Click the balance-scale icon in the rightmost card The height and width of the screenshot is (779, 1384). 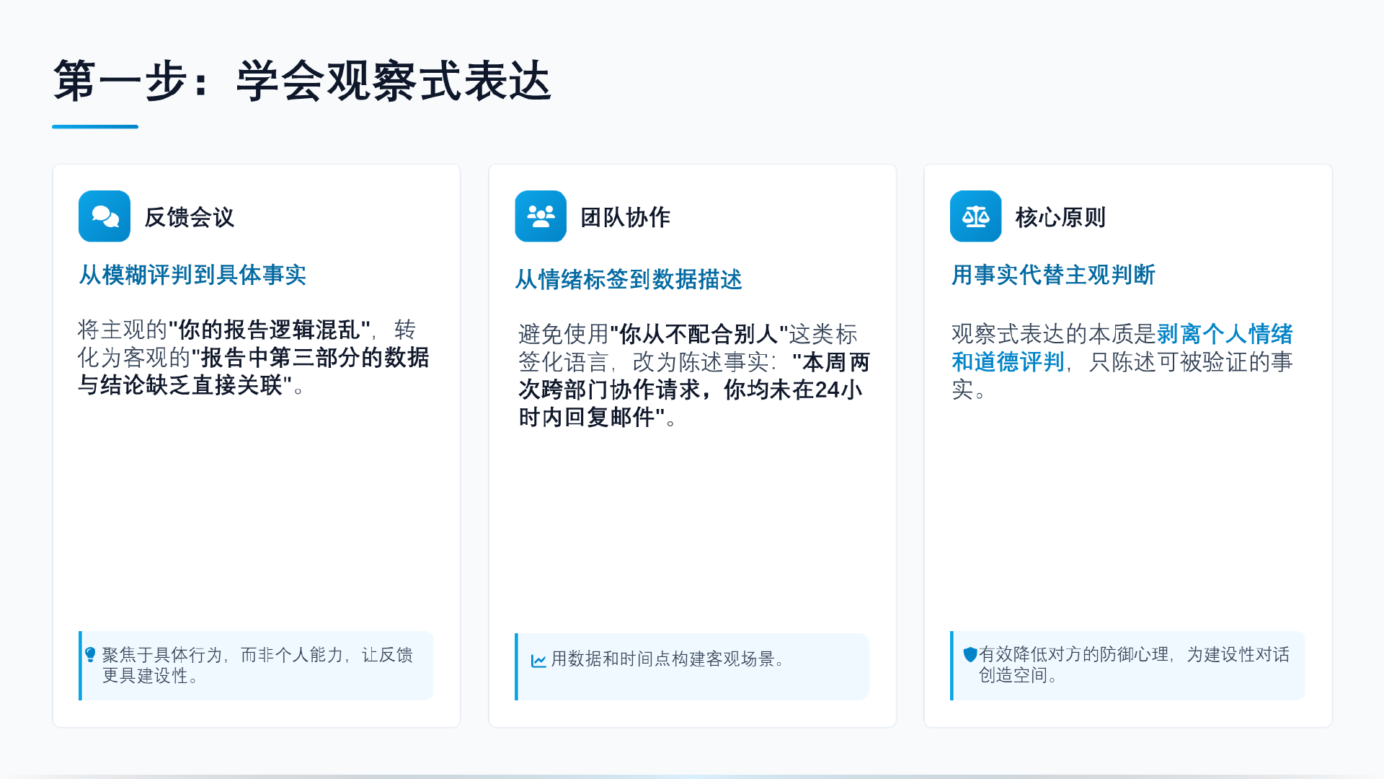point(975,216)
